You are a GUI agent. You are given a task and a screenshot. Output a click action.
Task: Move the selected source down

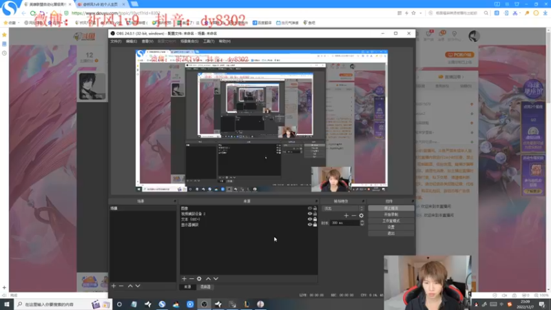216,279
